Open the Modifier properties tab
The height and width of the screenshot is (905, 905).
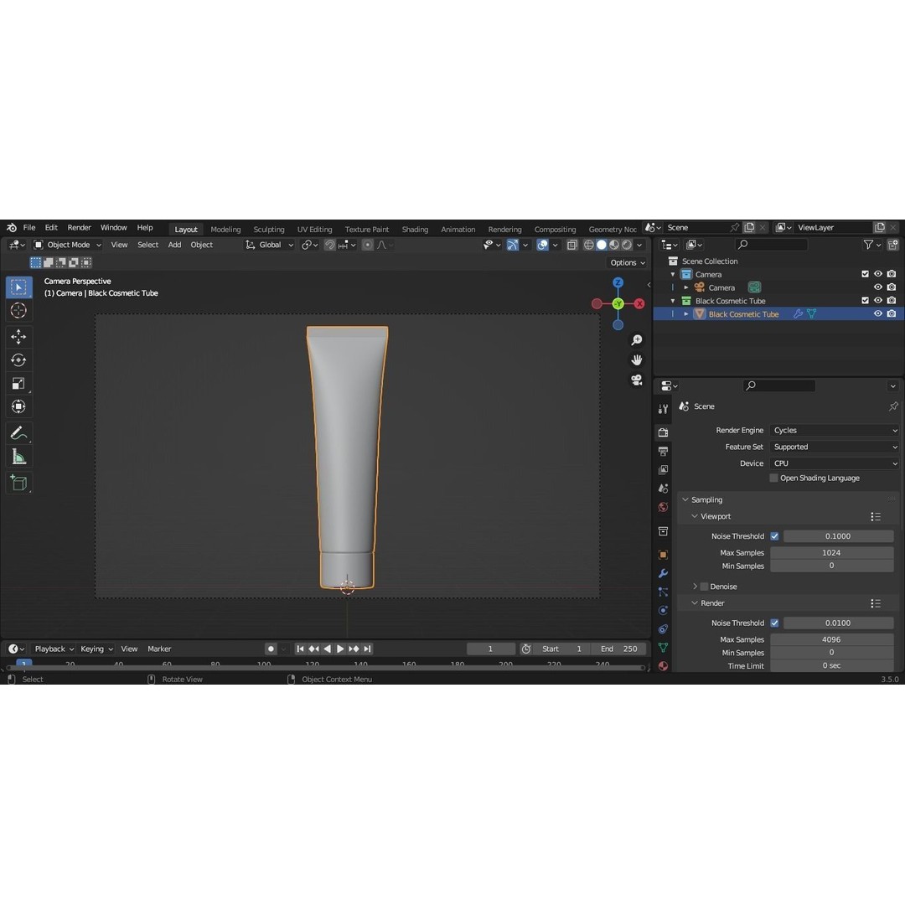[663, 573]
